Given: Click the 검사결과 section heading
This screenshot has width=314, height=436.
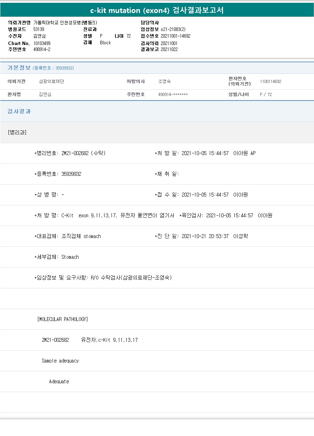Looking at the screenshot, I should coord(19,111).
